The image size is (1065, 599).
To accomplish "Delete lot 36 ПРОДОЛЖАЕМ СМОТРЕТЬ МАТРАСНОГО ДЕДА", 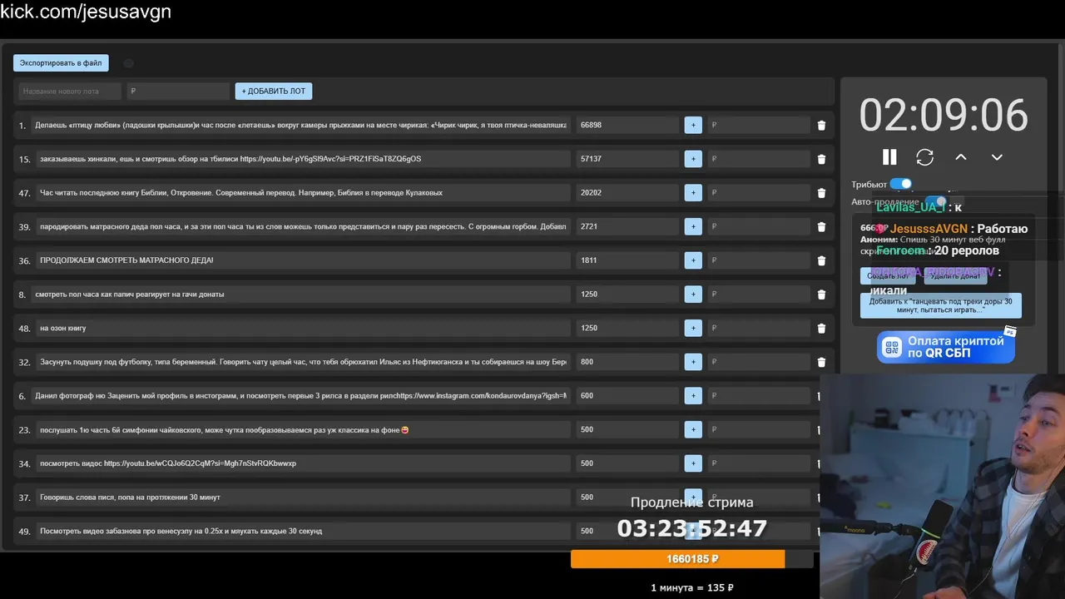I will tap(822, 260).
